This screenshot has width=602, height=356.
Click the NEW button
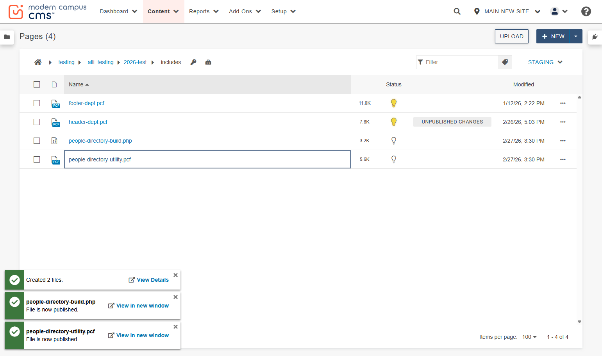pos(553,36)
